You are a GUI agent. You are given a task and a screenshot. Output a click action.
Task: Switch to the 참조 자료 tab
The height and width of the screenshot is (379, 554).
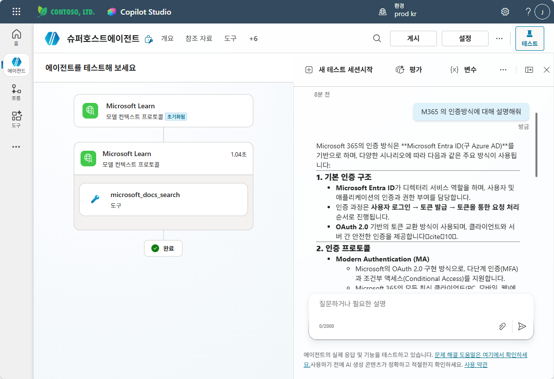pyautogui.click(x=199, y=39)
